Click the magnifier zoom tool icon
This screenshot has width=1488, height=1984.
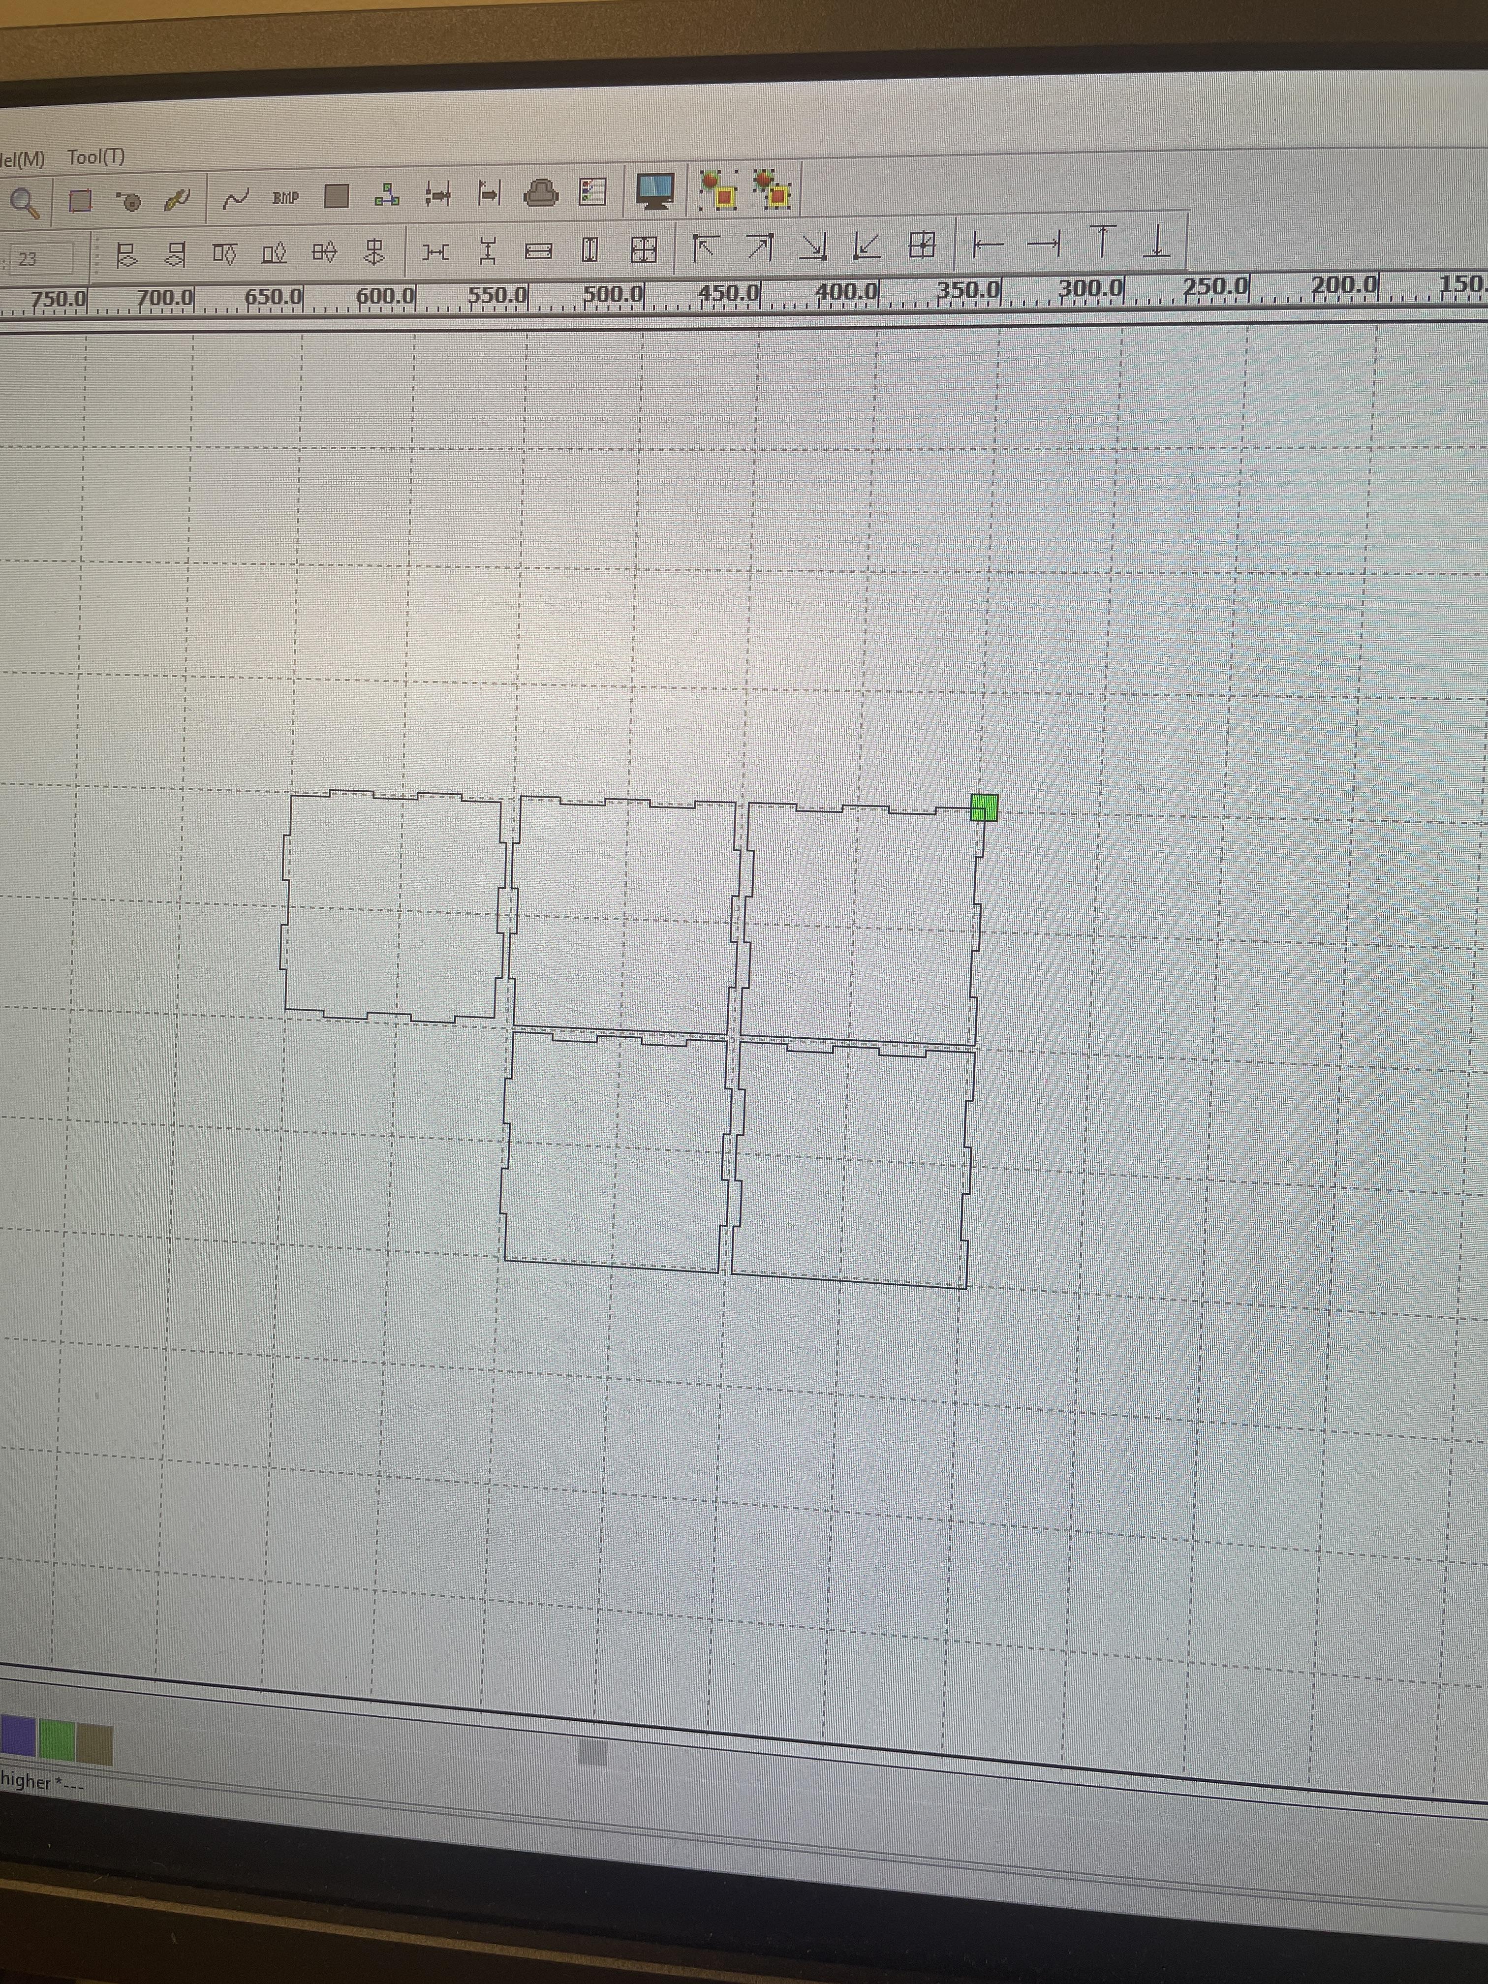coord(24,202)
